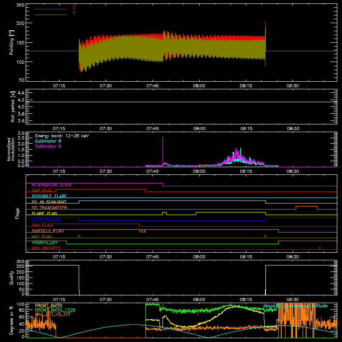Click the 07:45 tick label under modulation plot
The width and height of the screenshot is (342, 342).
pyautogui.click(x=153, y=171)
